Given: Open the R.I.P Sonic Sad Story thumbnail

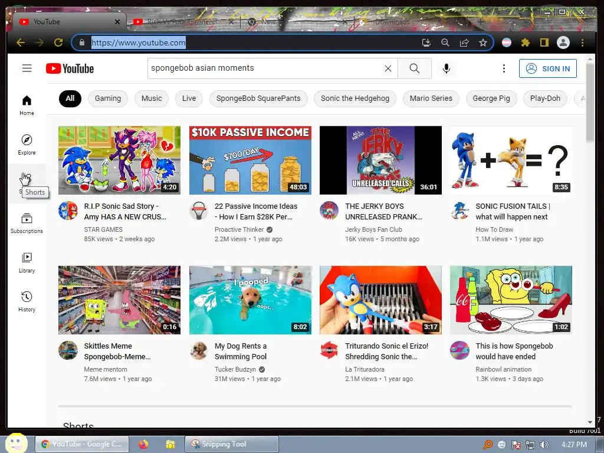Looking at the screenshot, I should [x=119, y=160].
